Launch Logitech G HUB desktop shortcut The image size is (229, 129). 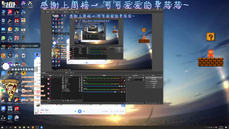[10, 21]
